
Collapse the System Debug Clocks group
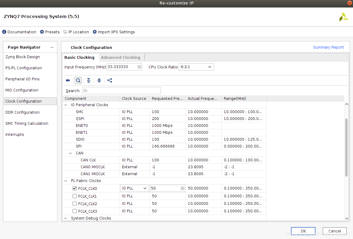click(x=66, y=218)
